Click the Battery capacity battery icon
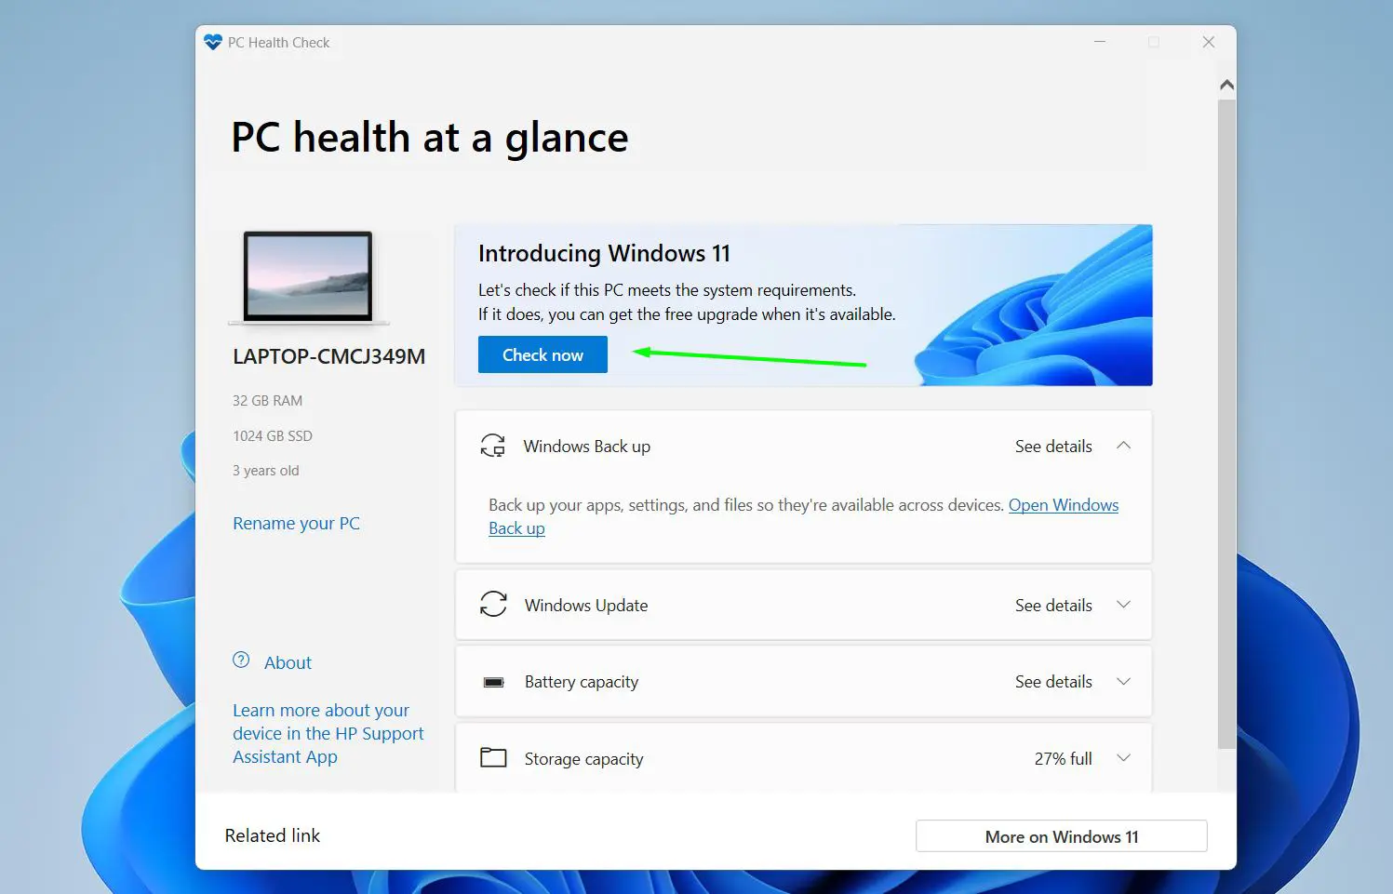Viewport: 1393px width, 894px height. pyautogui.click(x=493, y=681)
